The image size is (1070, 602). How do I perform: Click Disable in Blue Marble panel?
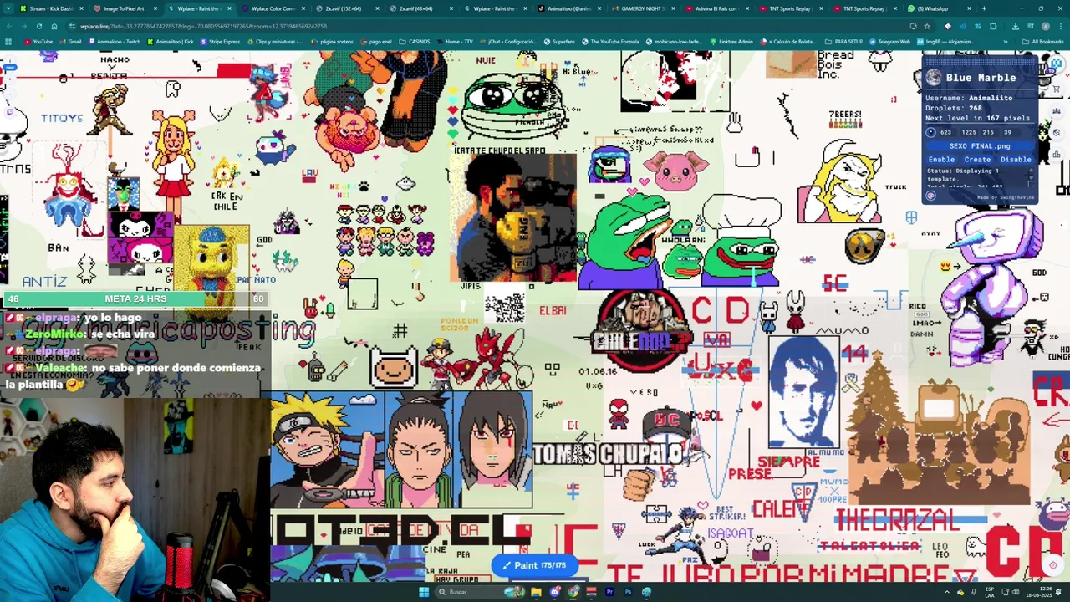pos(1016,160)
